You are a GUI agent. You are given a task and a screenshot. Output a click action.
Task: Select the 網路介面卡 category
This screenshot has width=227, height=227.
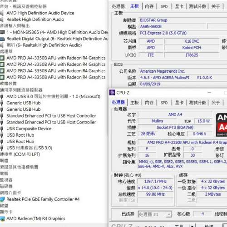[10, 193]
